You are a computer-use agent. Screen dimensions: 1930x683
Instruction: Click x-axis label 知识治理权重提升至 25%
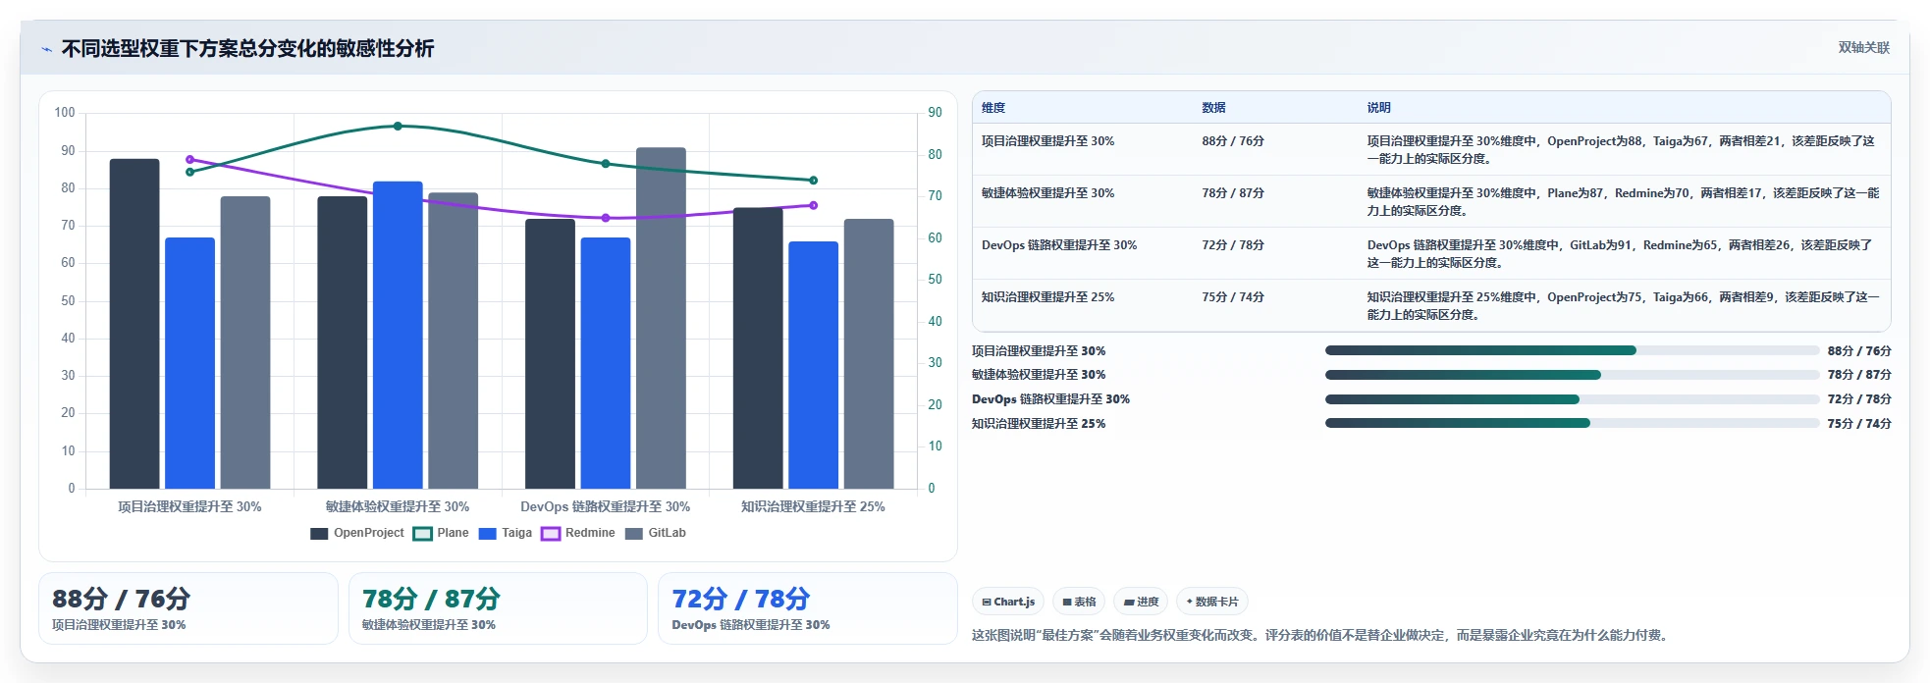coord(813,507)
